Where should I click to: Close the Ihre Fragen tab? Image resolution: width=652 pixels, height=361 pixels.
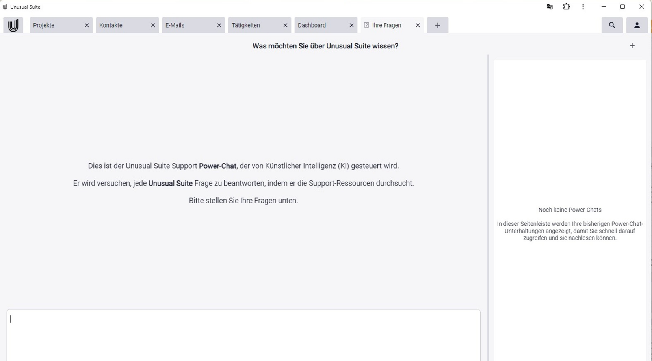point(418,25)
